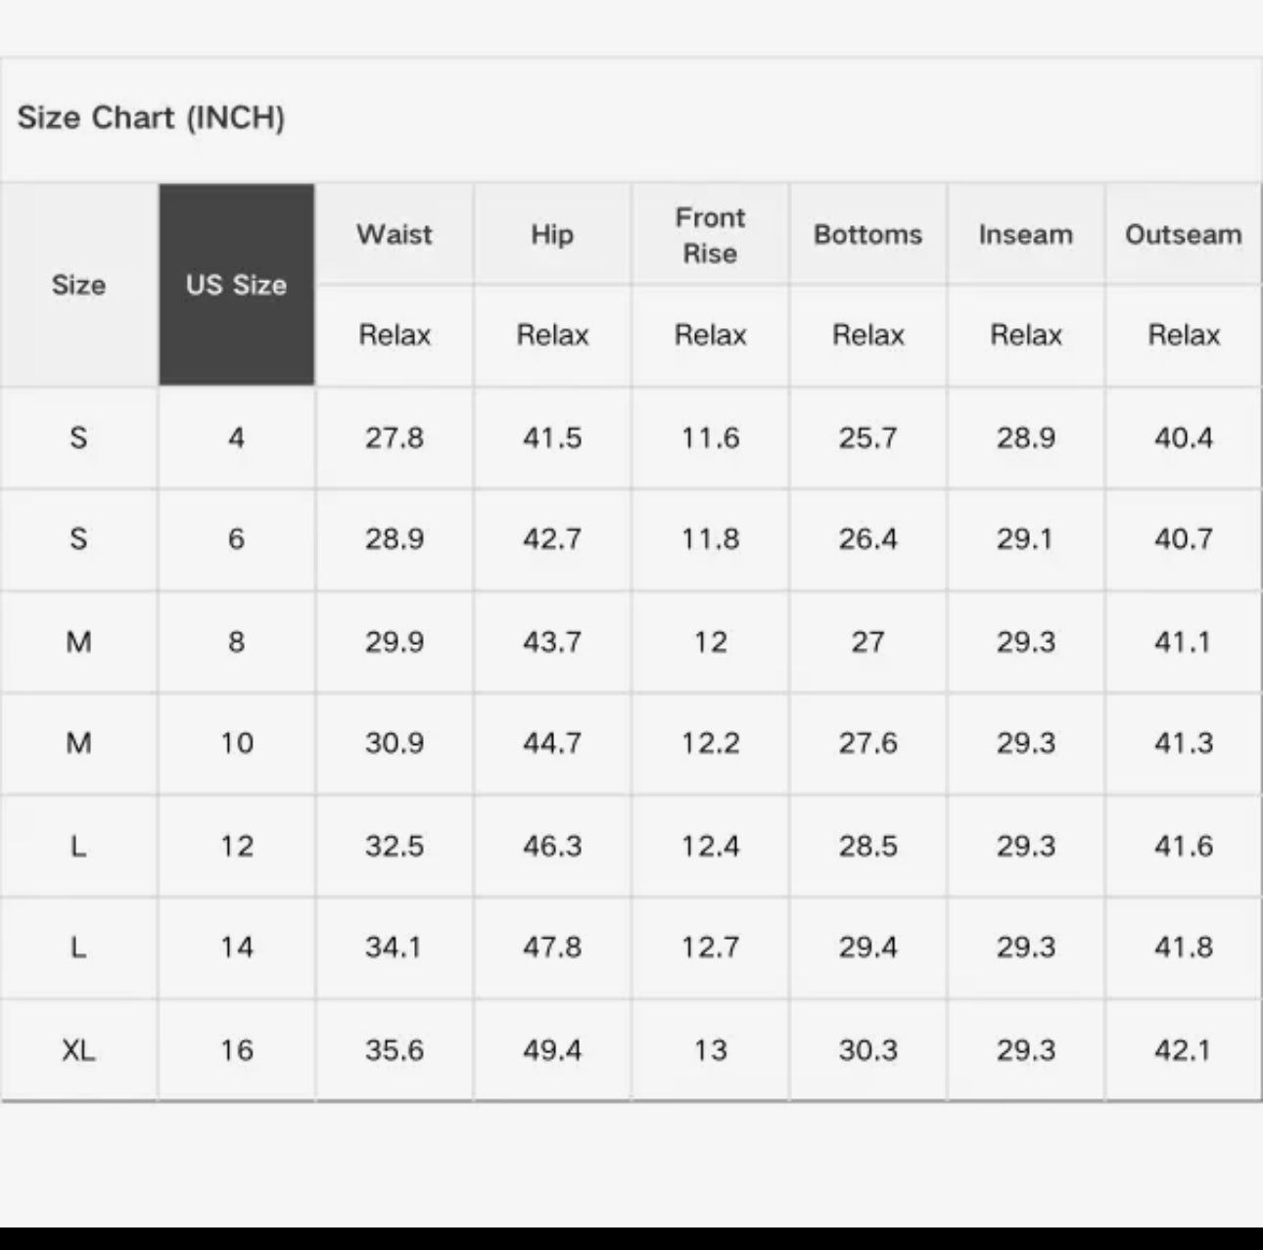The image size is (1263, 1250).
Task: Select bottoms measurement 30.3
Action: tap(867, 1050)
